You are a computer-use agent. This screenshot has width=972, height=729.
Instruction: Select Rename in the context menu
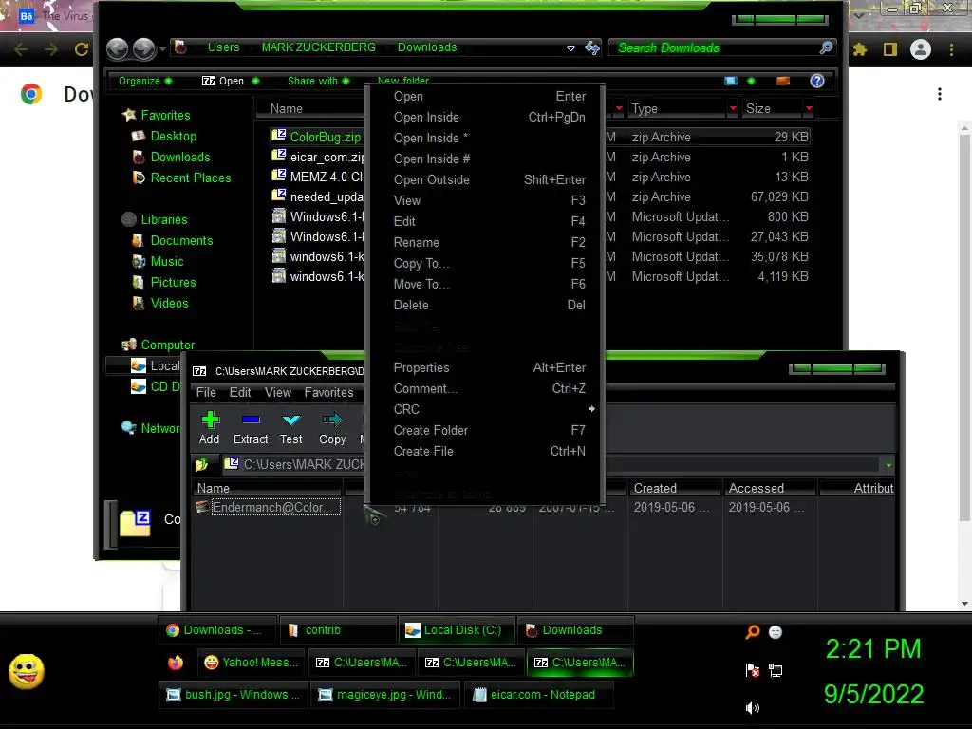coord(417,242)
